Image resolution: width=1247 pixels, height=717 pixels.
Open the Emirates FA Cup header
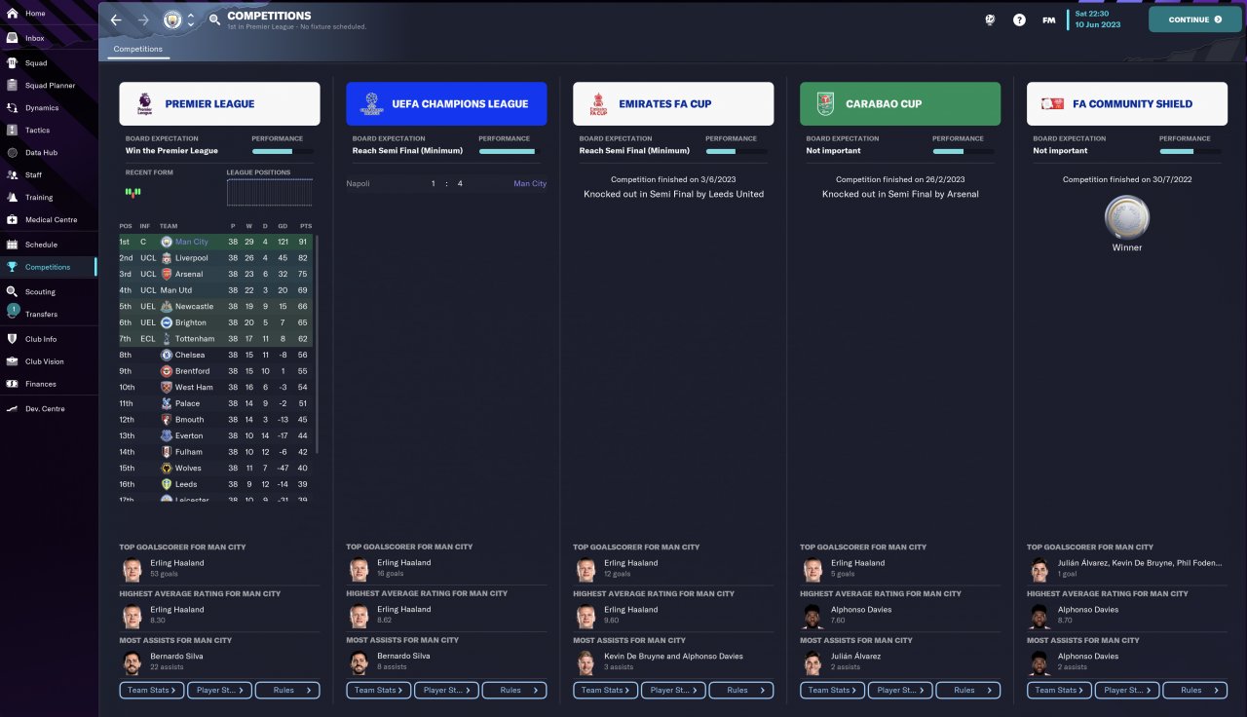pyautogui.click(x=673, y=103)
